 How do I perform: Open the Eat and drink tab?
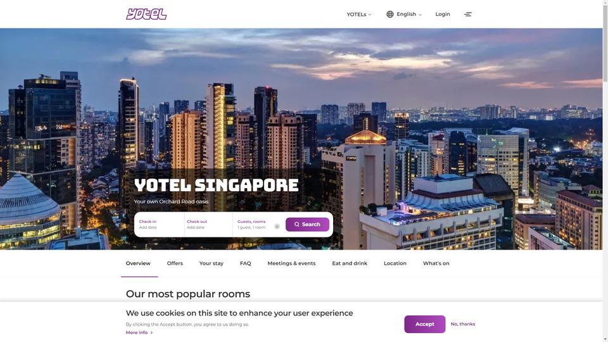350,263
